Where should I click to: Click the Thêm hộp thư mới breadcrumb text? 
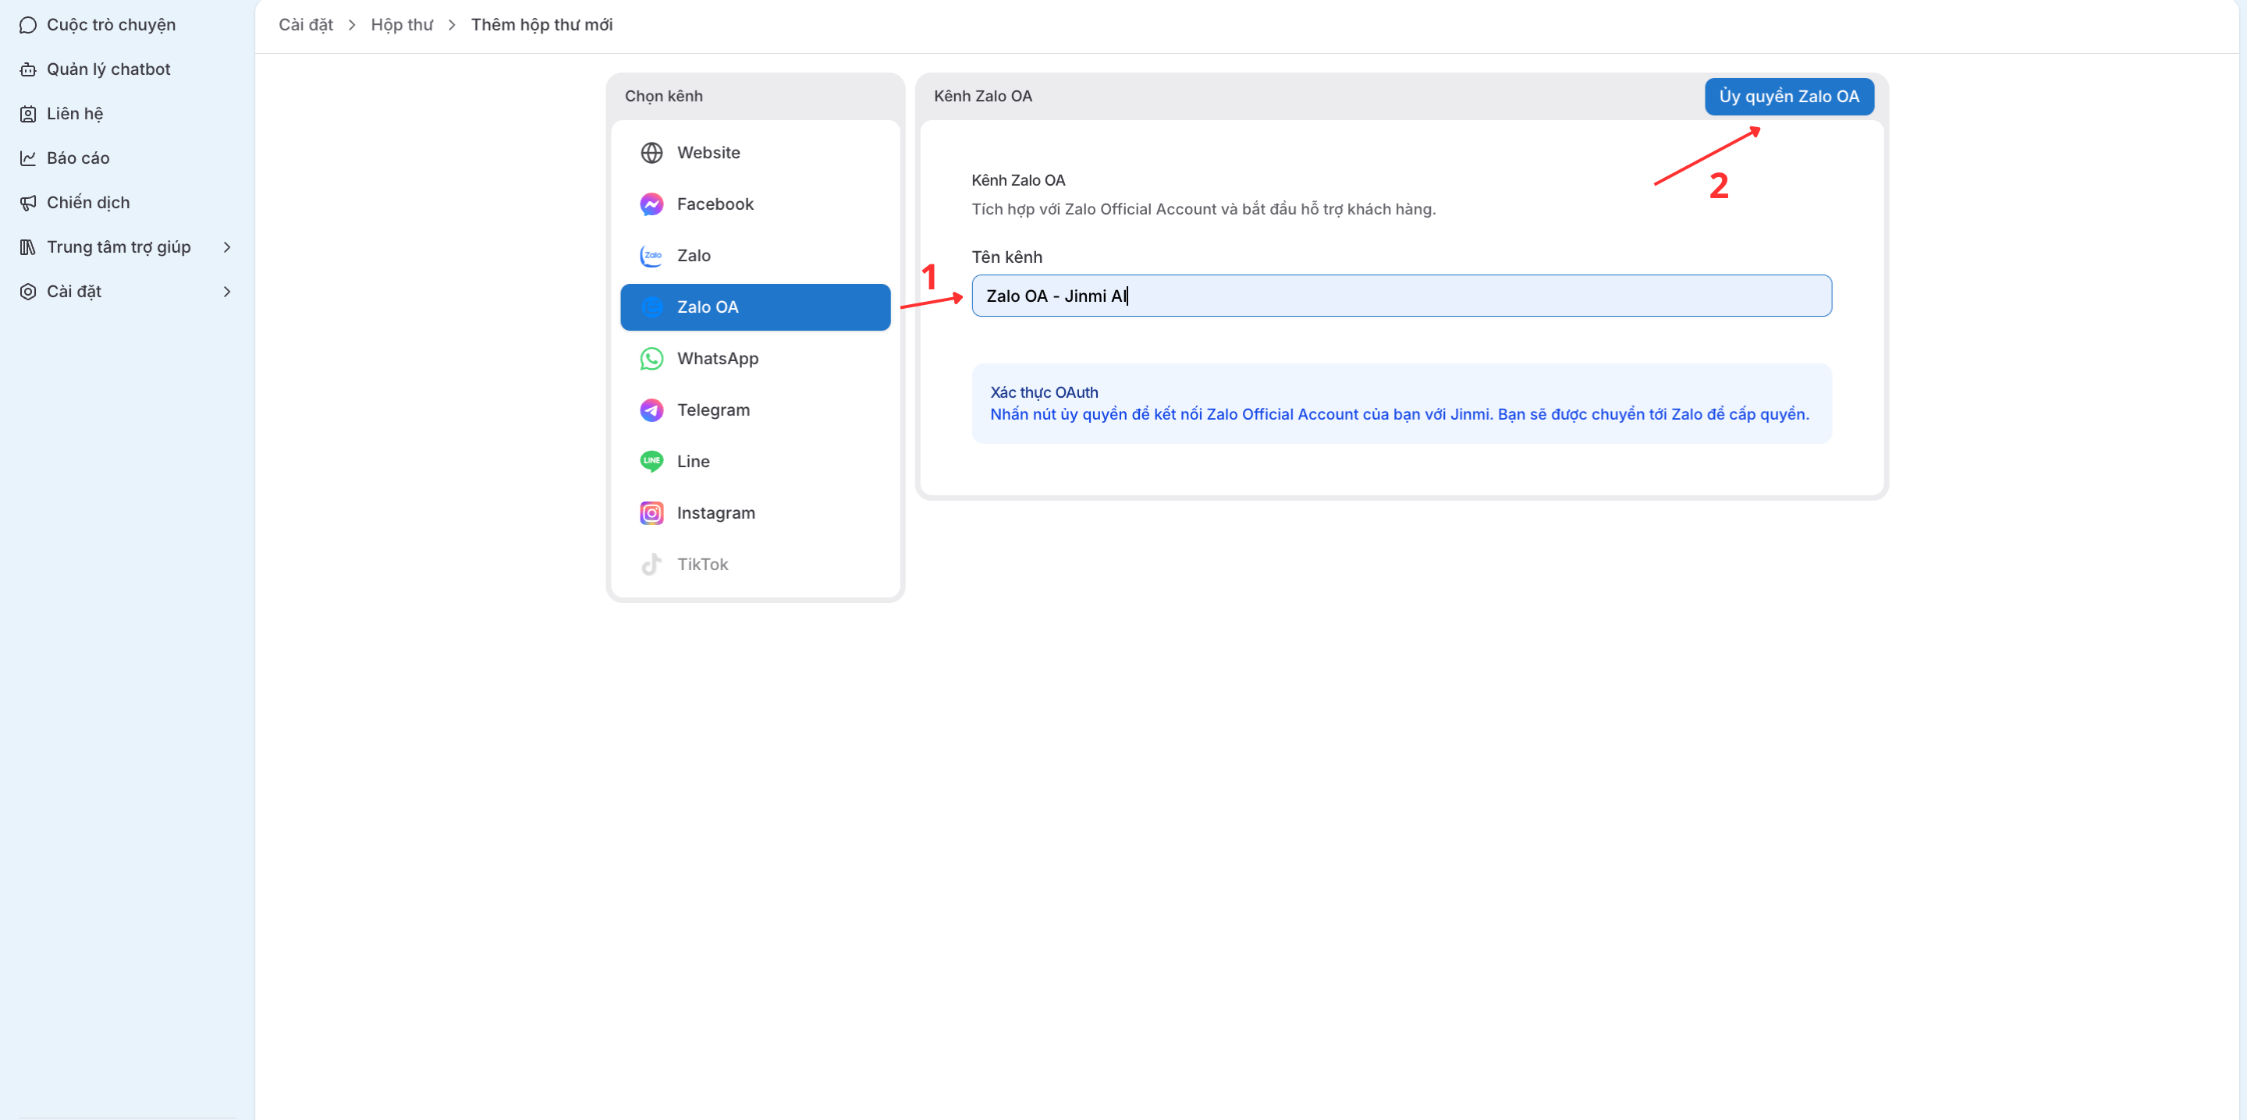pos(541,24)
